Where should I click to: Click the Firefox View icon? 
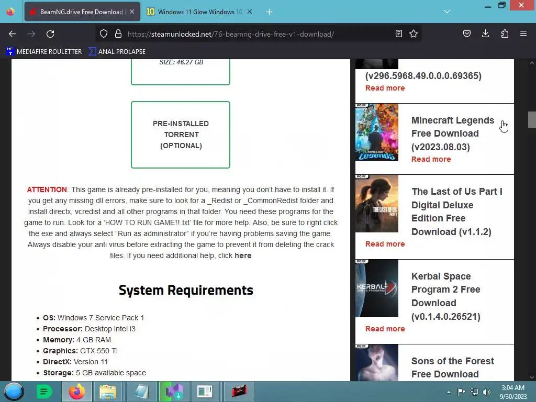10,12
